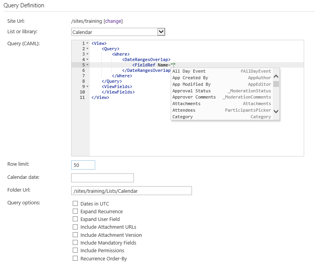Check the Expand Recurrence checkbox
315x265 pixels.
(x=75, y=211)
